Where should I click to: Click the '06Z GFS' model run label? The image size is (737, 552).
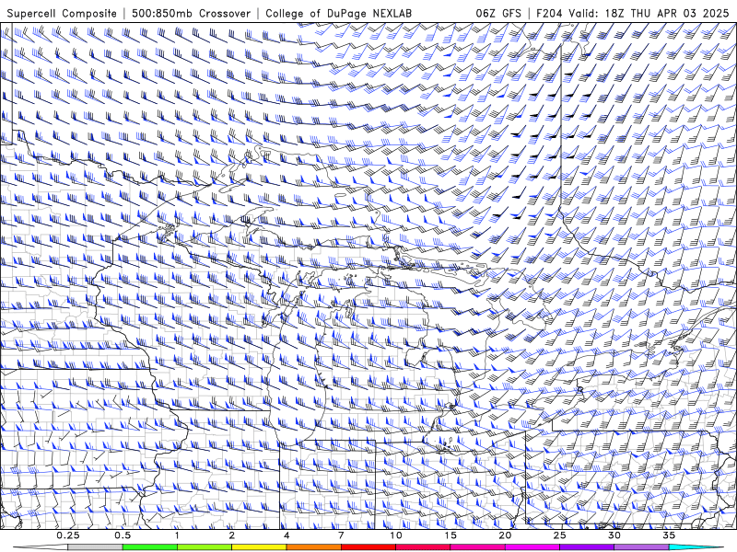(x=498, y=13)
